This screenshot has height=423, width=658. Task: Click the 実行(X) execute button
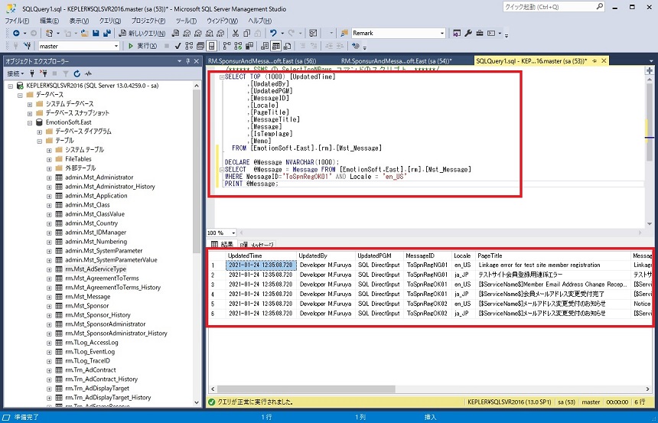pyautogui.click(x=142, y=46)
